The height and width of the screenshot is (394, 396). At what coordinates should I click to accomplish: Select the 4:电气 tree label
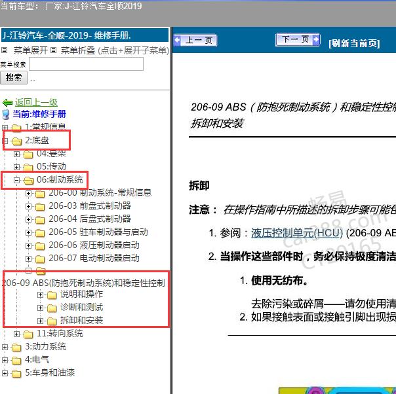pos(37,360)
